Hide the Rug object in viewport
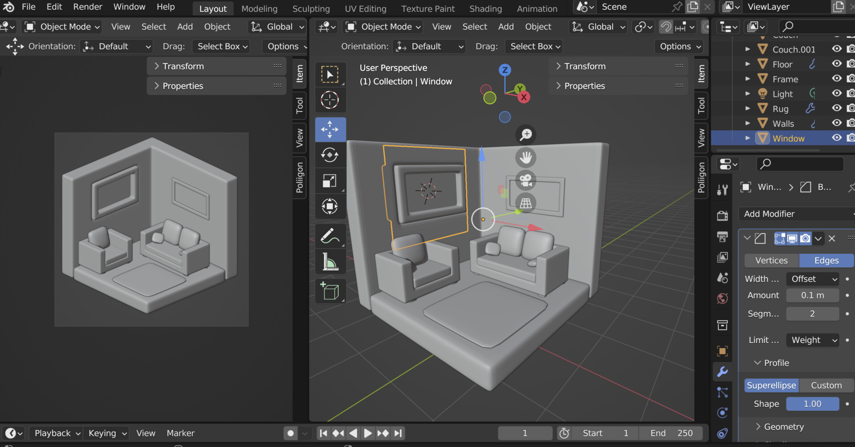855x447 pixels. tap(837, 108)
